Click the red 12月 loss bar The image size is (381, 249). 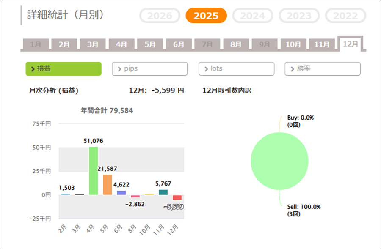click(x=177, y=197)
